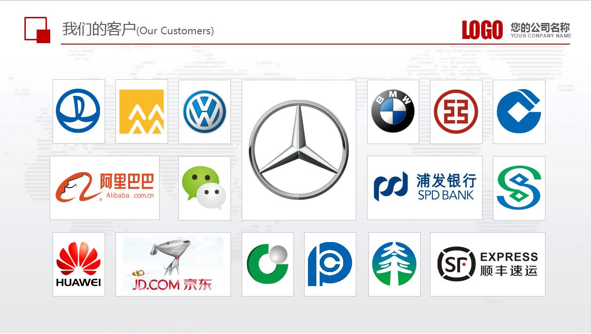Click the Huawei red flower logo
Viewport: 591px width, 334px height.
tap(78, 264)
